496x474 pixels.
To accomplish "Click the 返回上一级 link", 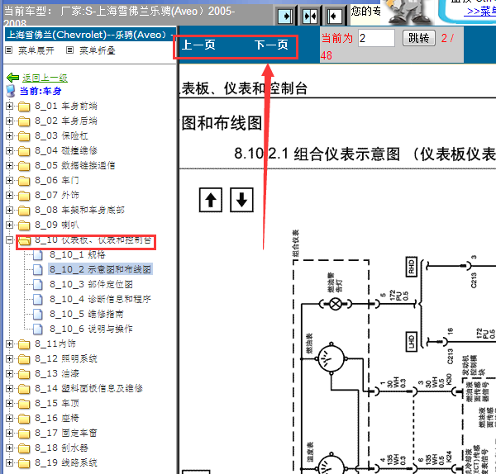I will (x=45, y=78).
